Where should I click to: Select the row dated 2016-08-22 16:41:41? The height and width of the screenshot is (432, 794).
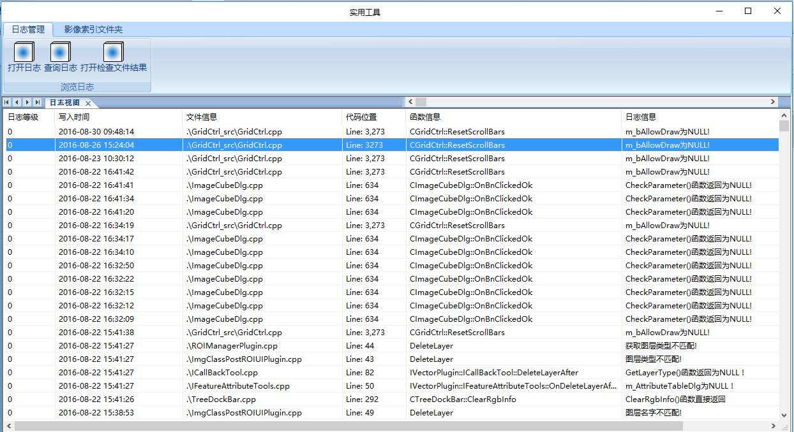coord(393,185)
